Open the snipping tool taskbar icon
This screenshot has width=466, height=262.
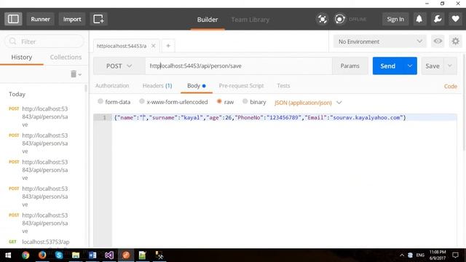pyautogui.click(x=159, y=255)
